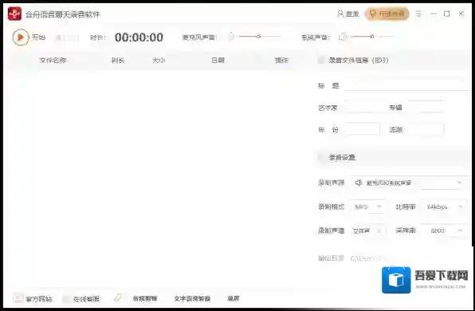
Task: Maximize the recording software window
Action: coord(447,14)
